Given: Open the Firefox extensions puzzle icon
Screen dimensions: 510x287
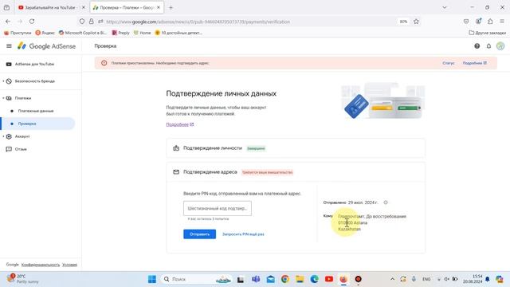Looking at the screenshot, I should tap(490, 22).
